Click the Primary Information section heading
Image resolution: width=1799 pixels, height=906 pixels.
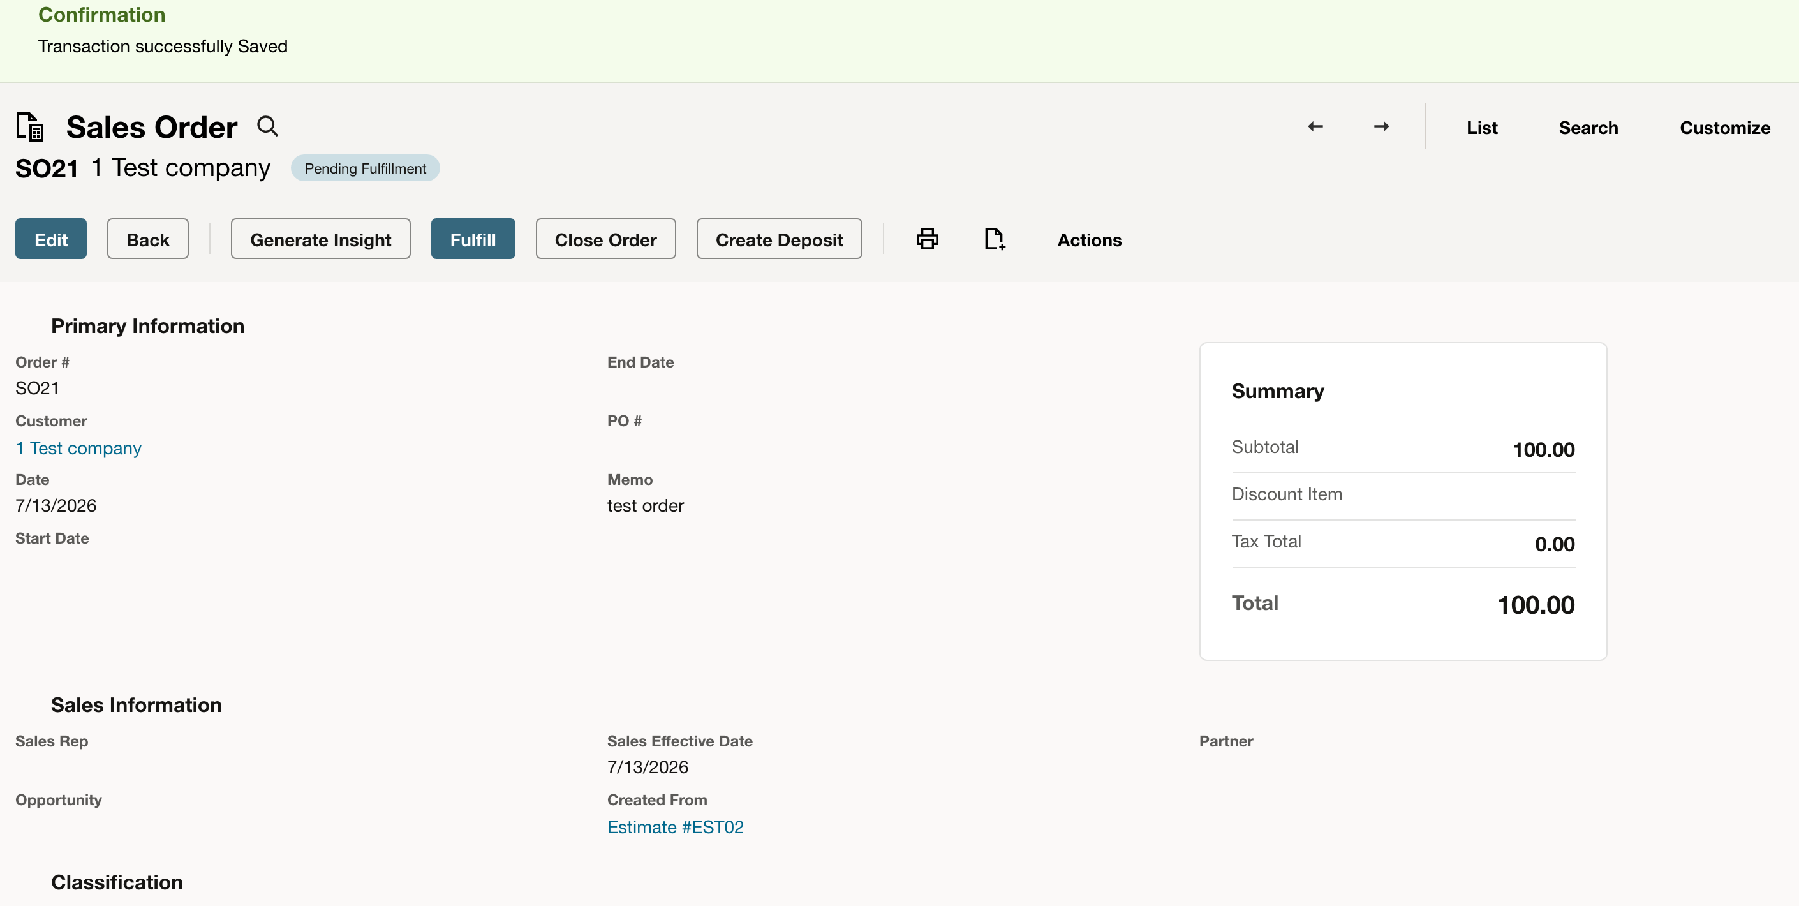coord(147,325)
